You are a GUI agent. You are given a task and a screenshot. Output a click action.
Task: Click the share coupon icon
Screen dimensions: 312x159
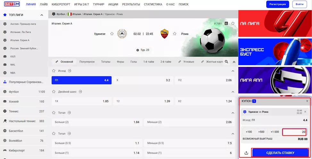[246, 153]
